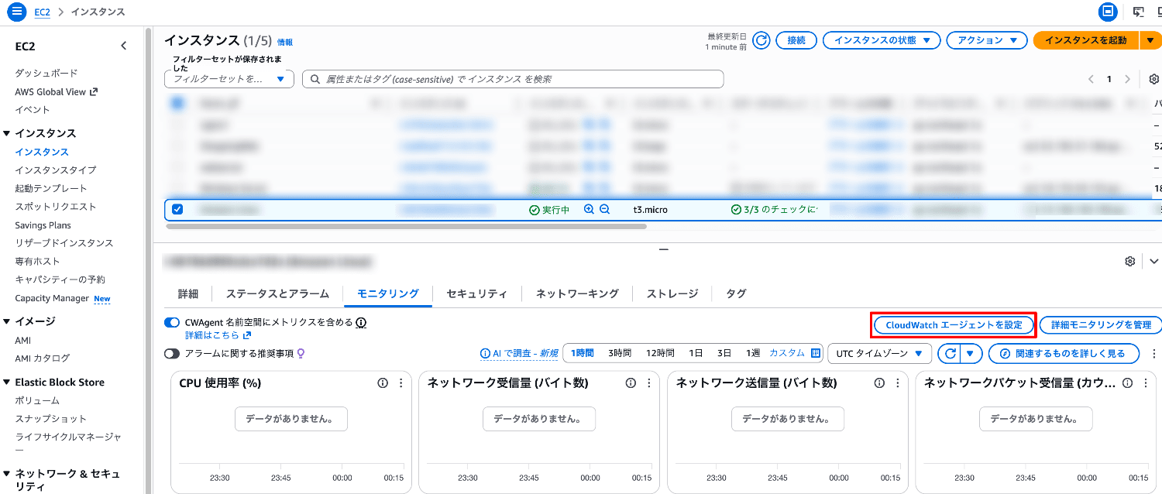Click 詳細モニタリングを管理 button
Viewport: 1162px width, 494px height.
pyautogui.click(x=1101, y=325)
